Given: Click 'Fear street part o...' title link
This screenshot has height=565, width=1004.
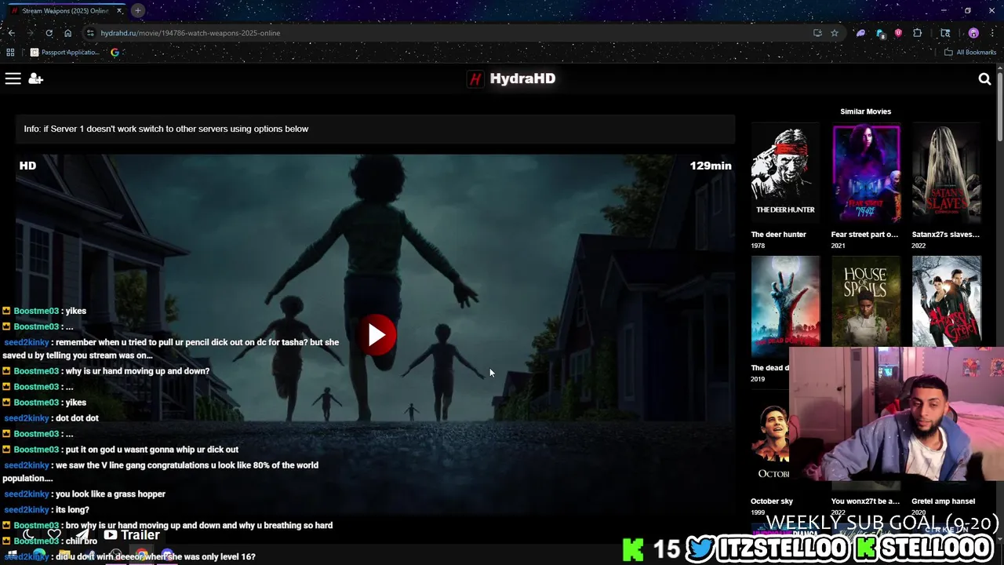Looking at the screenshot, I should point(864,234).
